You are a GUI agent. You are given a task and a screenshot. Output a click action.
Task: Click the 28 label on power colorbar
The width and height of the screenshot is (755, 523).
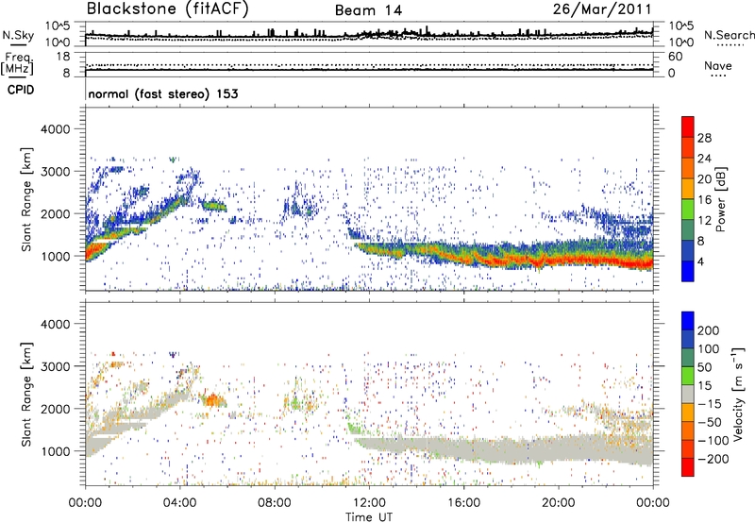704,138
